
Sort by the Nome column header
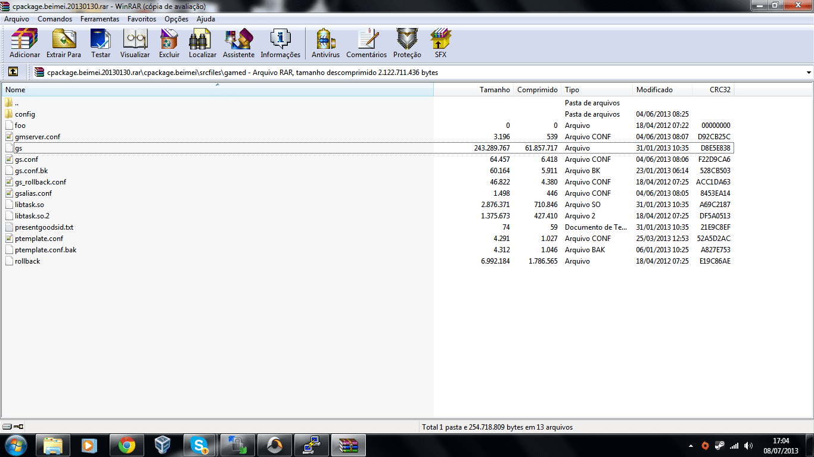point(218,90)
